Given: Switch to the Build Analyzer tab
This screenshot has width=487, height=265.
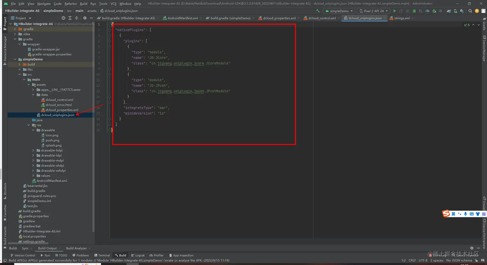Looking at the screenshot, I should pos(76,248).
